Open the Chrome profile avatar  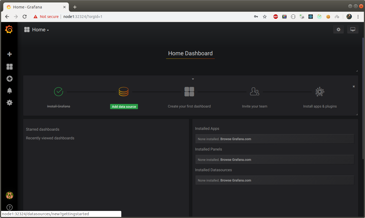tap(349, 17)
